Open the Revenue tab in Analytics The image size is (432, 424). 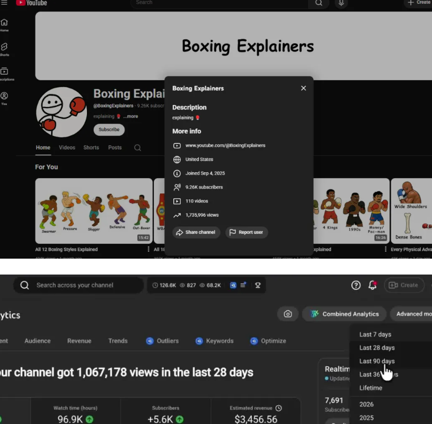79,341
